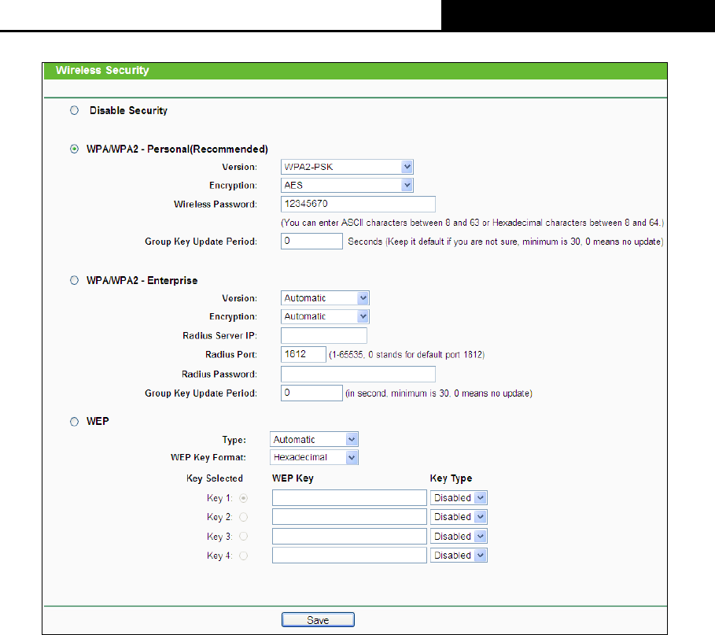Open Key 1 Key Type dropdown

pyautogui.click(x=459, y=497)
